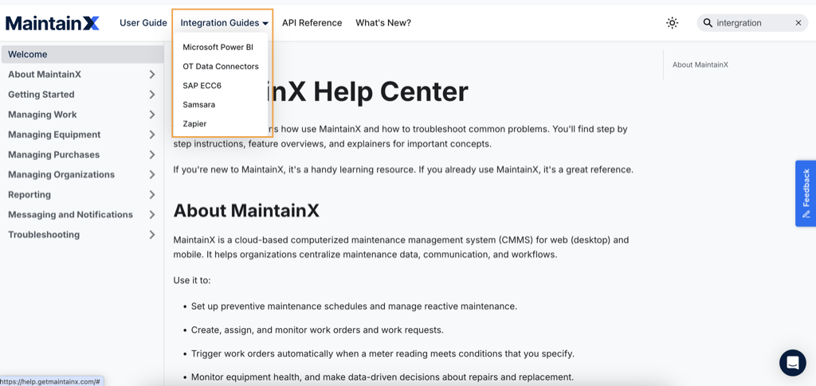Click the search field containing 'intergration'
The height and width of the screenshot is (386, 816).
[x=752, y=23]
